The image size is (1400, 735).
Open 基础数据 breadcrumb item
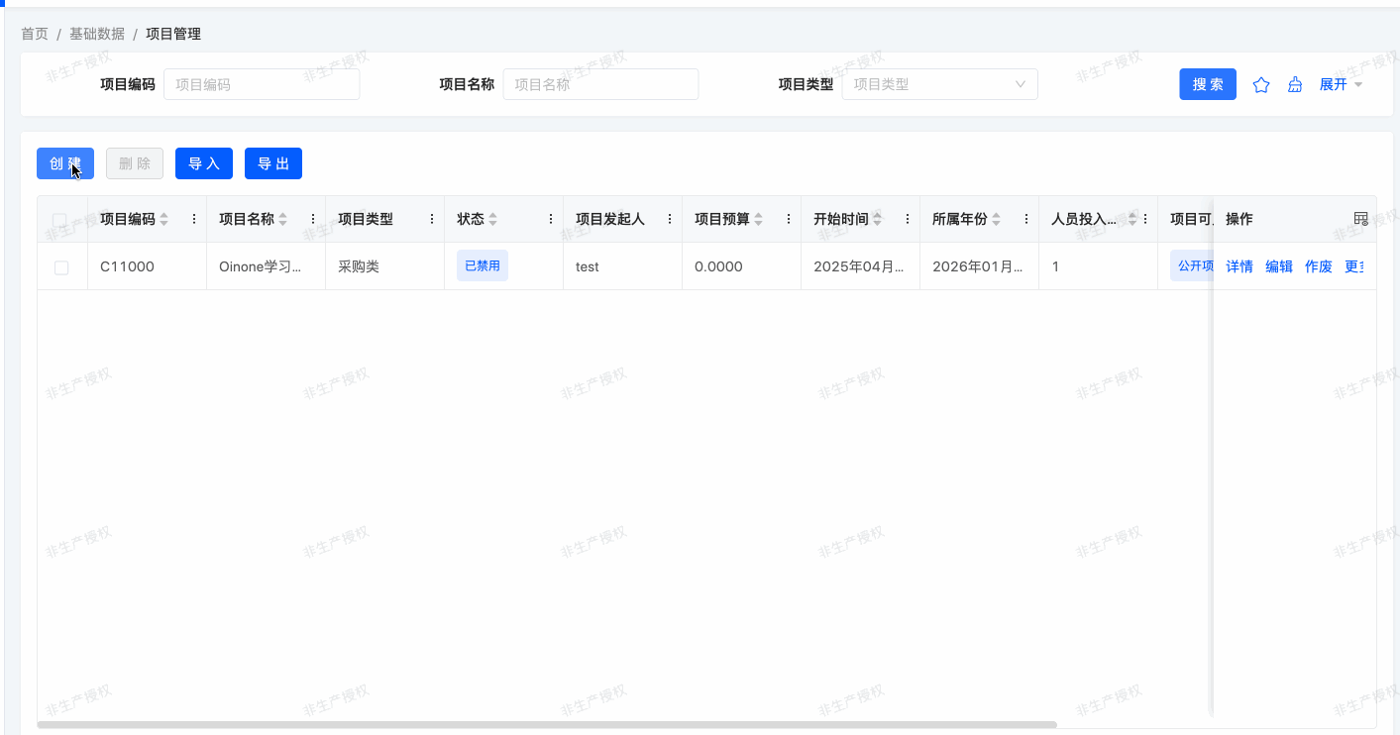tap(97, 34)
